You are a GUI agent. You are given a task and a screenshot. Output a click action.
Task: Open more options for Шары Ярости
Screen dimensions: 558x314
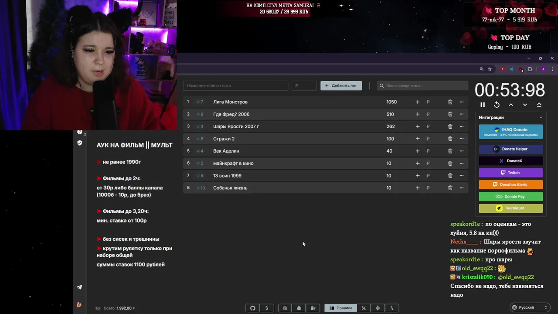pos(462,126)
